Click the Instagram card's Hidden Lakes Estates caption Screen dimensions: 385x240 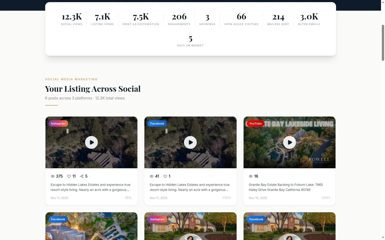91,187
